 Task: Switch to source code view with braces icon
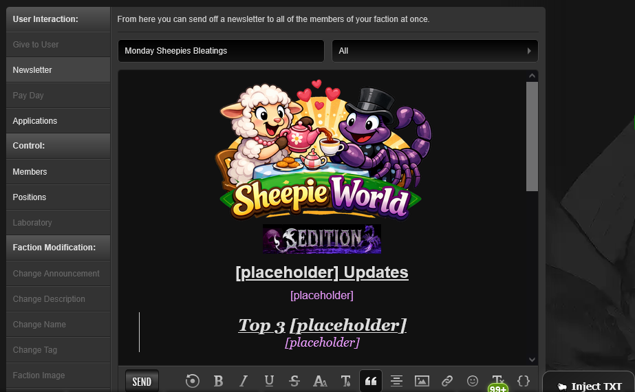(x=524, y=380)
